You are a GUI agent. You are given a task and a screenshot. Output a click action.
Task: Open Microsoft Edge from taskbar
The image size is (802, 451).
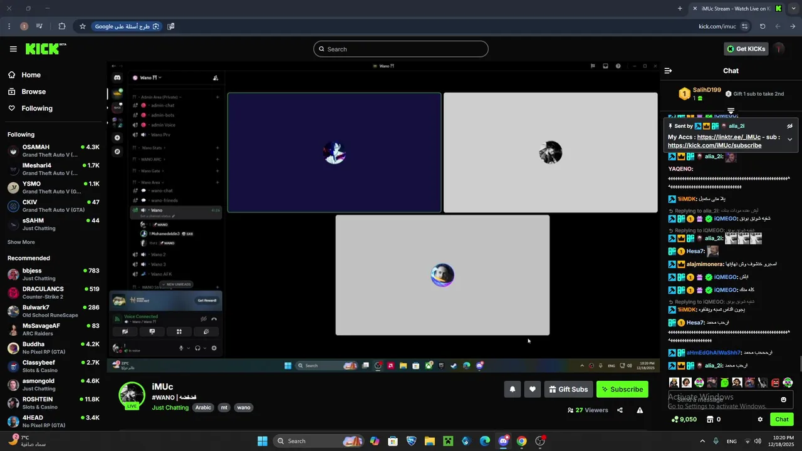485,441
